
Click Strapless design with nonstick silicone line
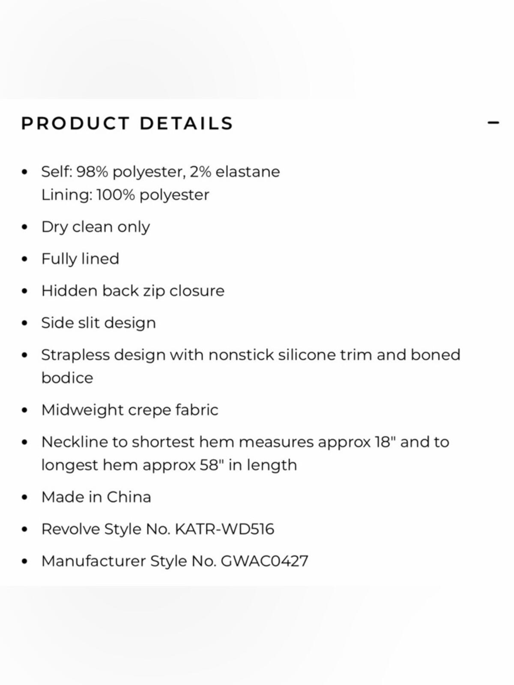point(251,355)
